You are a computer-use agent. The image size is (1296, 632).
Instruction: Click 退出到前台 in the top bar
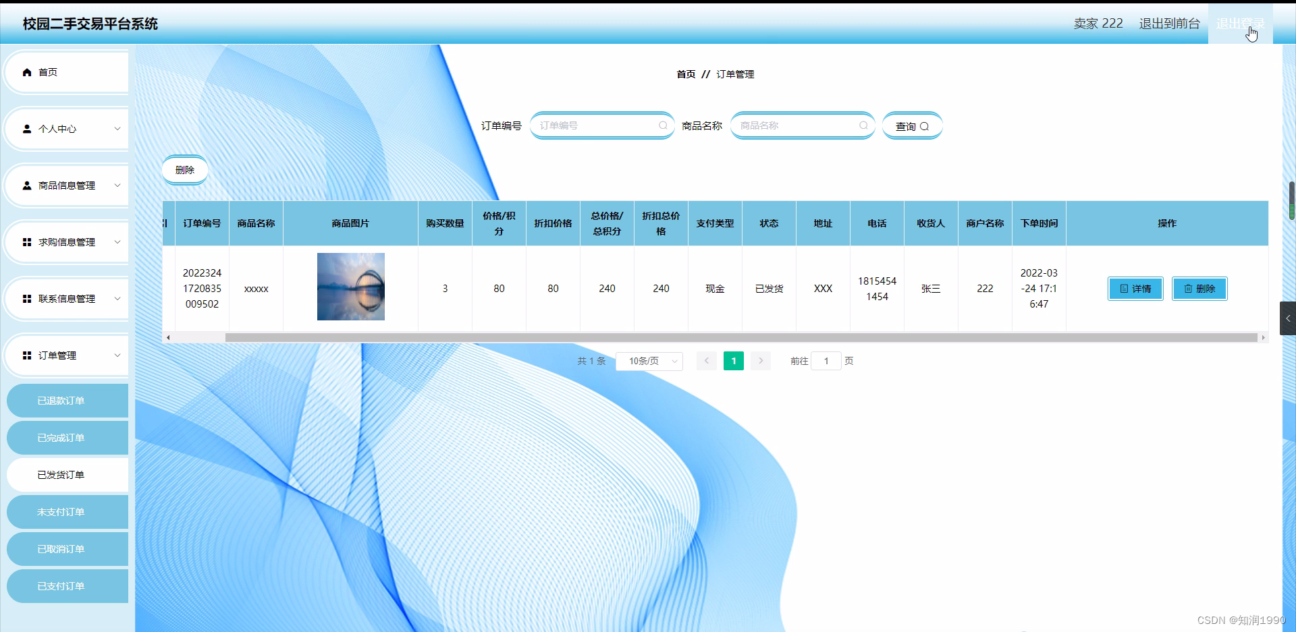[1168, 23]
